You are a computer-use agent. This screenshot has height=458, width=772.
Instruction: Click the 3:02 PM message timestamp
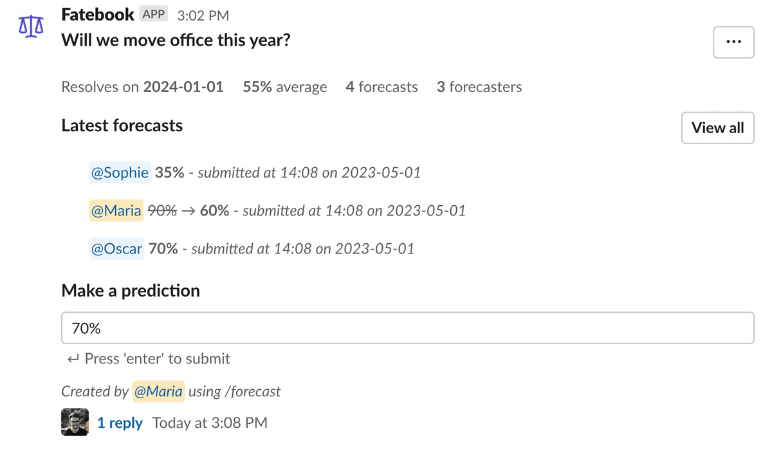pyautogui.click(x=203, y=15)
